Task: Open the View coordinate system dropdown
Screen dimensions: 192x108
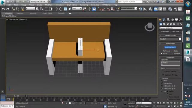Action: tap(77, 8)
